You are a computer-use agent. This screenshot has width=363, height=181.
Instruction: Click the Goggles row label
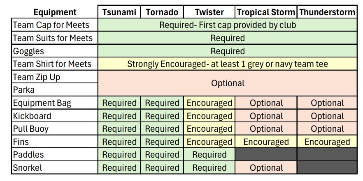coord(28,51)
